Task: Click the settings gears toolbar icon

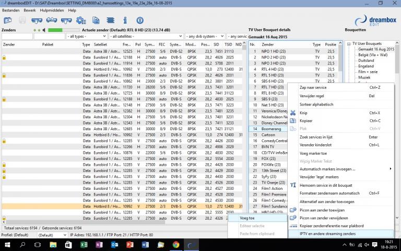Action: [81, 20]
